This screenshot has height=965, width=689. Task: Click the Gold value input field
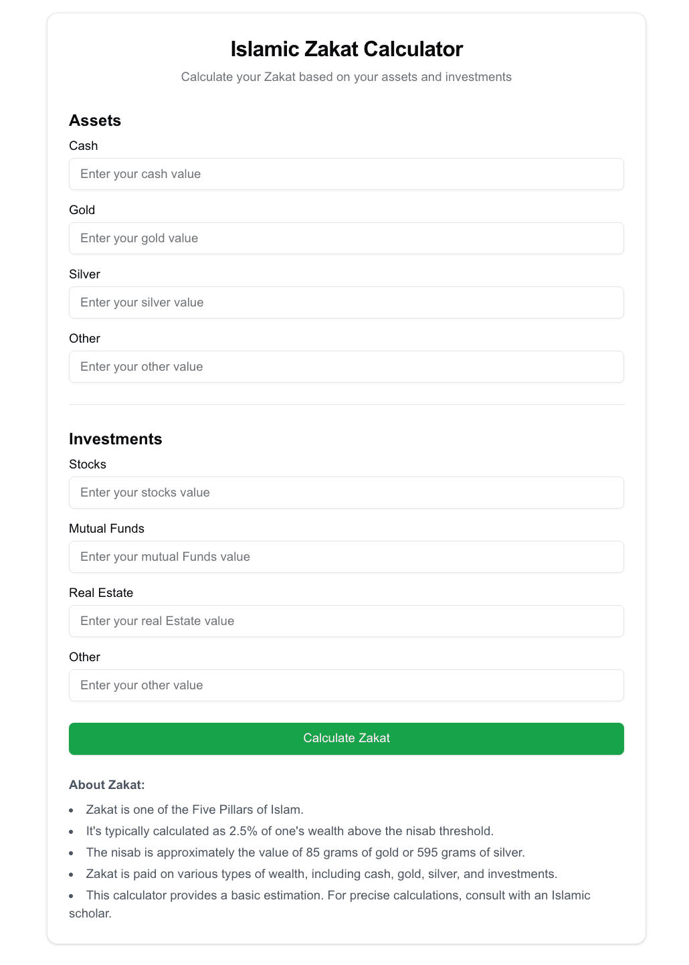(346, 238)
